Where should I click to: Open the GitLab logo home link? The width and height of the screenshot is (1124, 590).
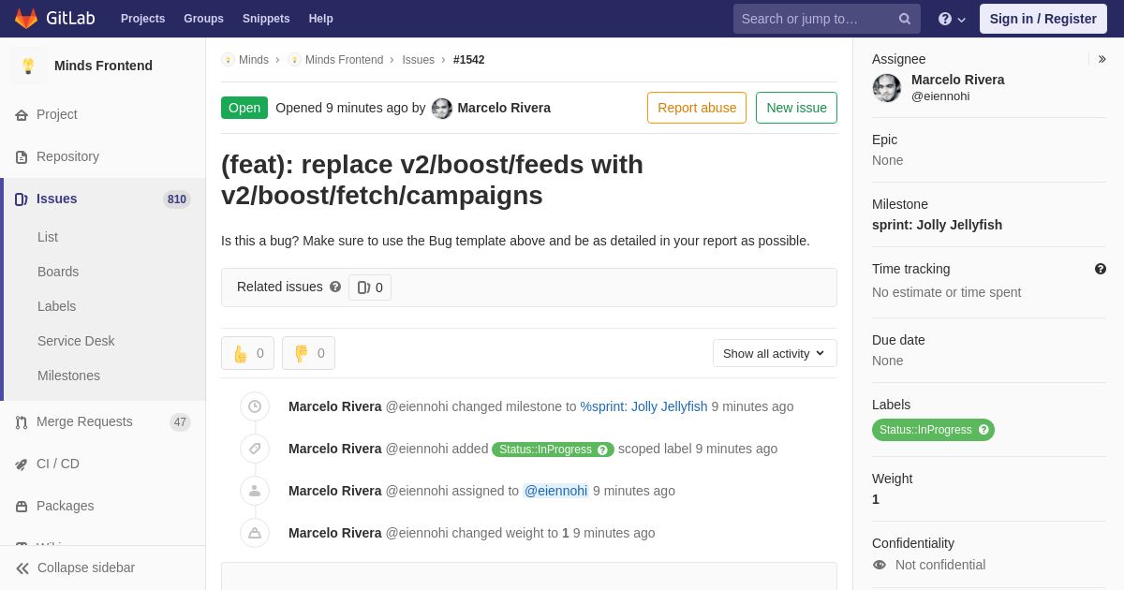click(53, 19)
